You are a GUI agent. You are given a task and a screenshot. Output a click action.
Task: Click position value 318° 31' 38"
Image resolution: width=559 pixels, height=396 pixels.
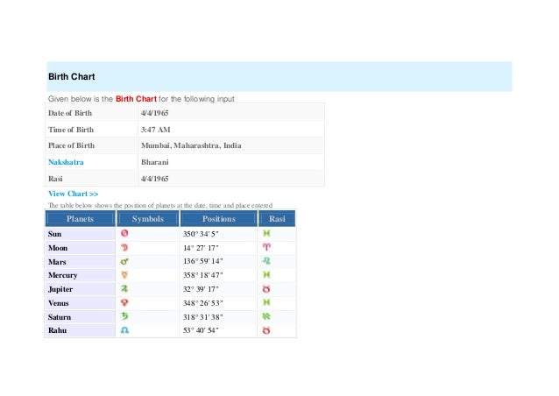pos(203,317)
